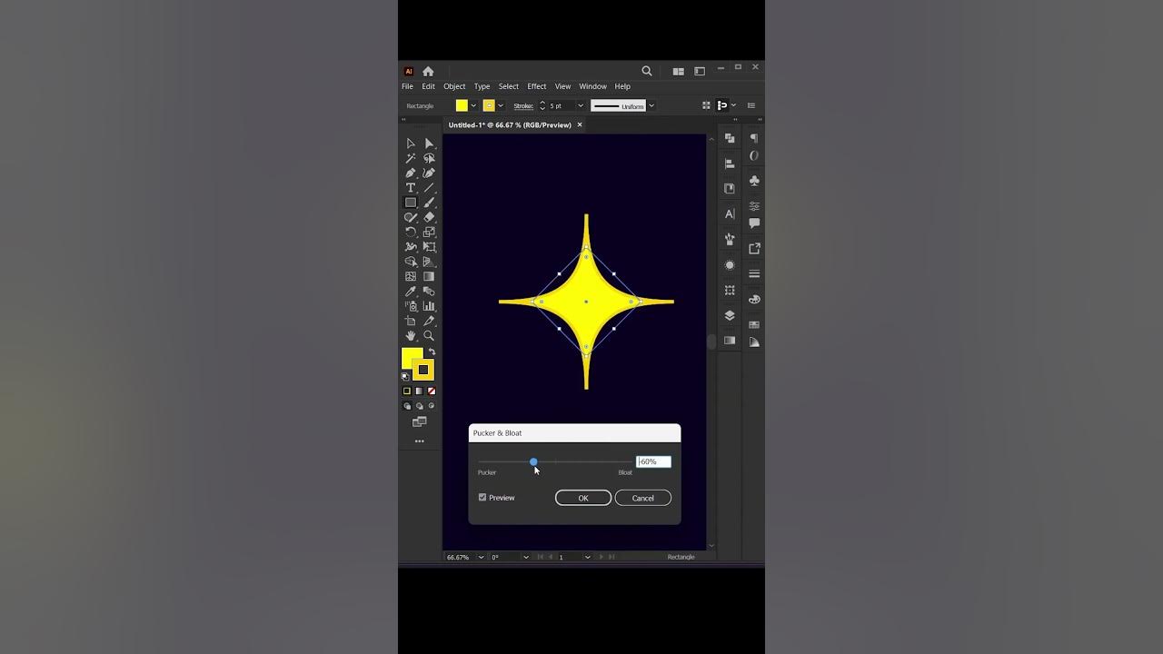Open the Layers panel icon
Viewport: 1163px width, 654px height.
coord(730,315)
